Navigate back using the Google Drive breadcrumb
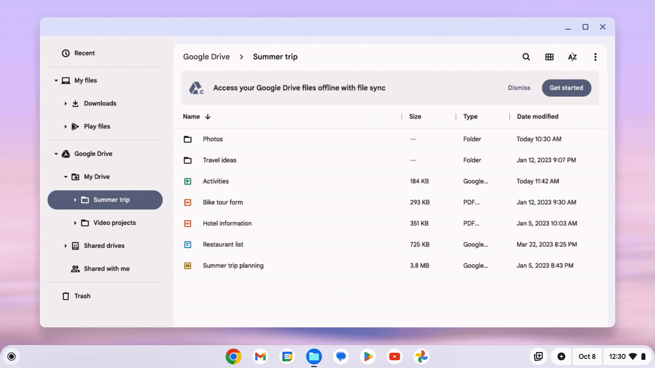Viewport: 655px width, 368px height. coord(206,57)
